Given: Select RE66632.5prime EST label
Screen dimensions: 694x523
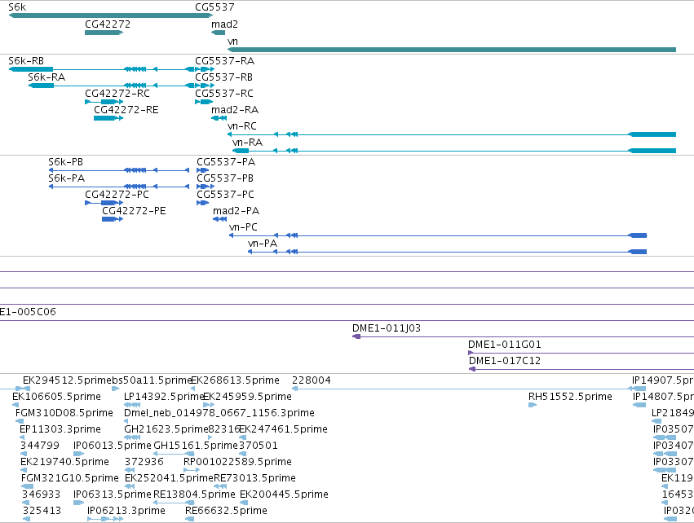Looking at the screenshot, I should [226, 512].
